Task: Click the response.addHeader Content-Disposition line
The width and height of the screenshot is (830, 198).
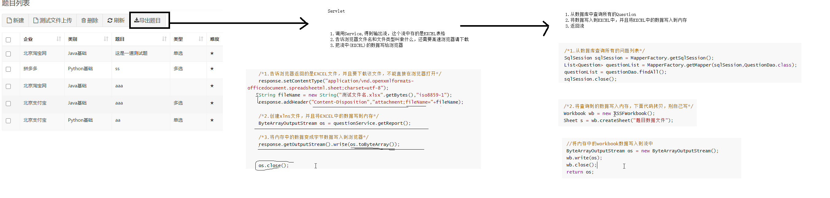Action: (x=361, y=102)
